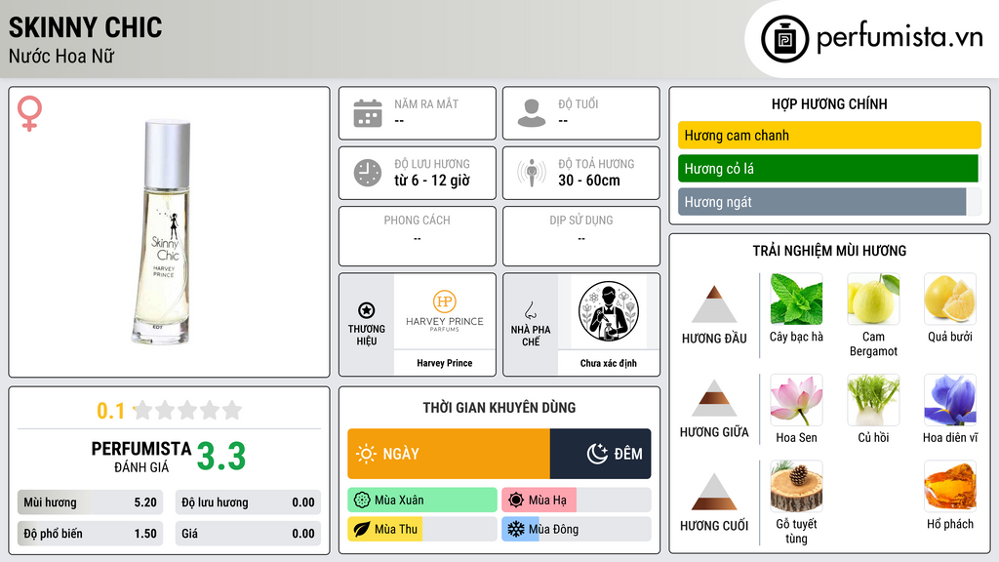Screen dimensions: 999x562
Task: Click the perfumista.vn site name text
Action: coord(899,38)
